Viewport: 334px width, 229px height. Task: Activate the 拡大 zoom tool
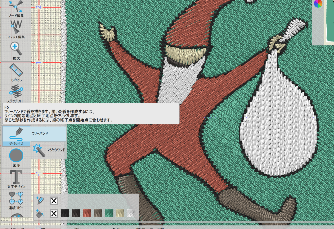[16, 51]
